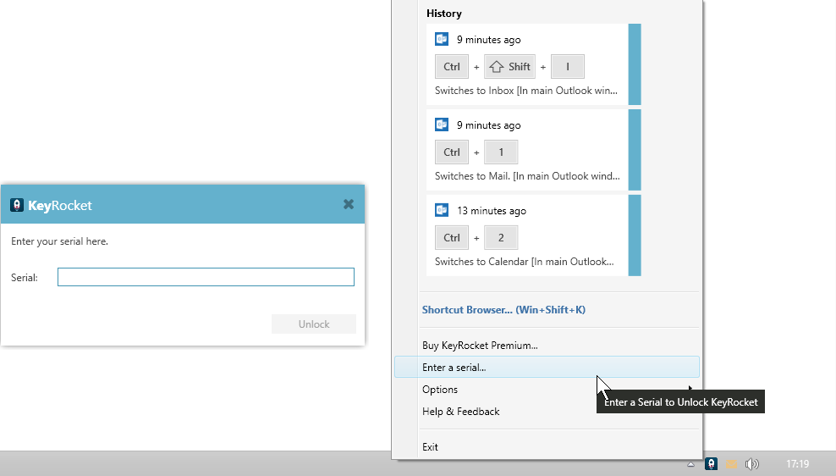Click the Shift key cap in the first history entry
The width and height of the screenshot is (836, 476).
509,67
